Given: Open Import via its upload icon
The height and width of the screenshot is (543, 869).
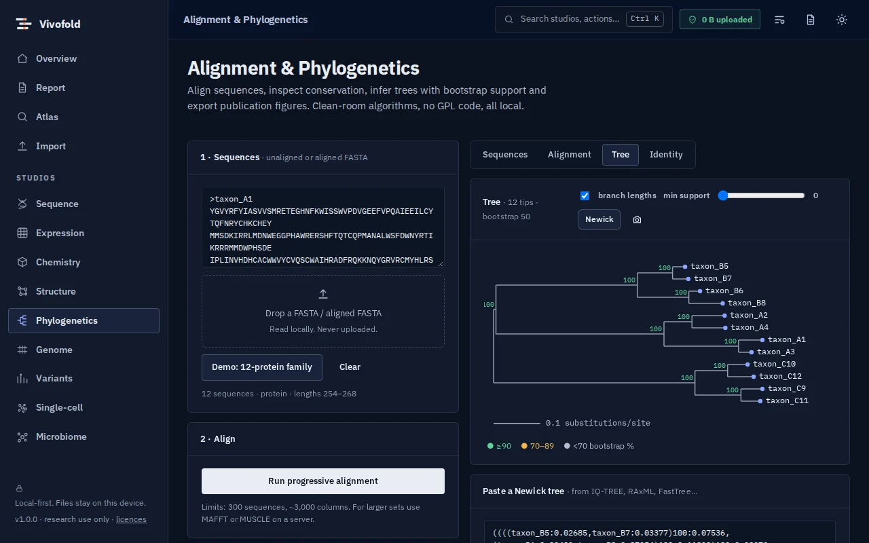Looking at the screenshot, I should pyautogui.click(x=22, y=146).
